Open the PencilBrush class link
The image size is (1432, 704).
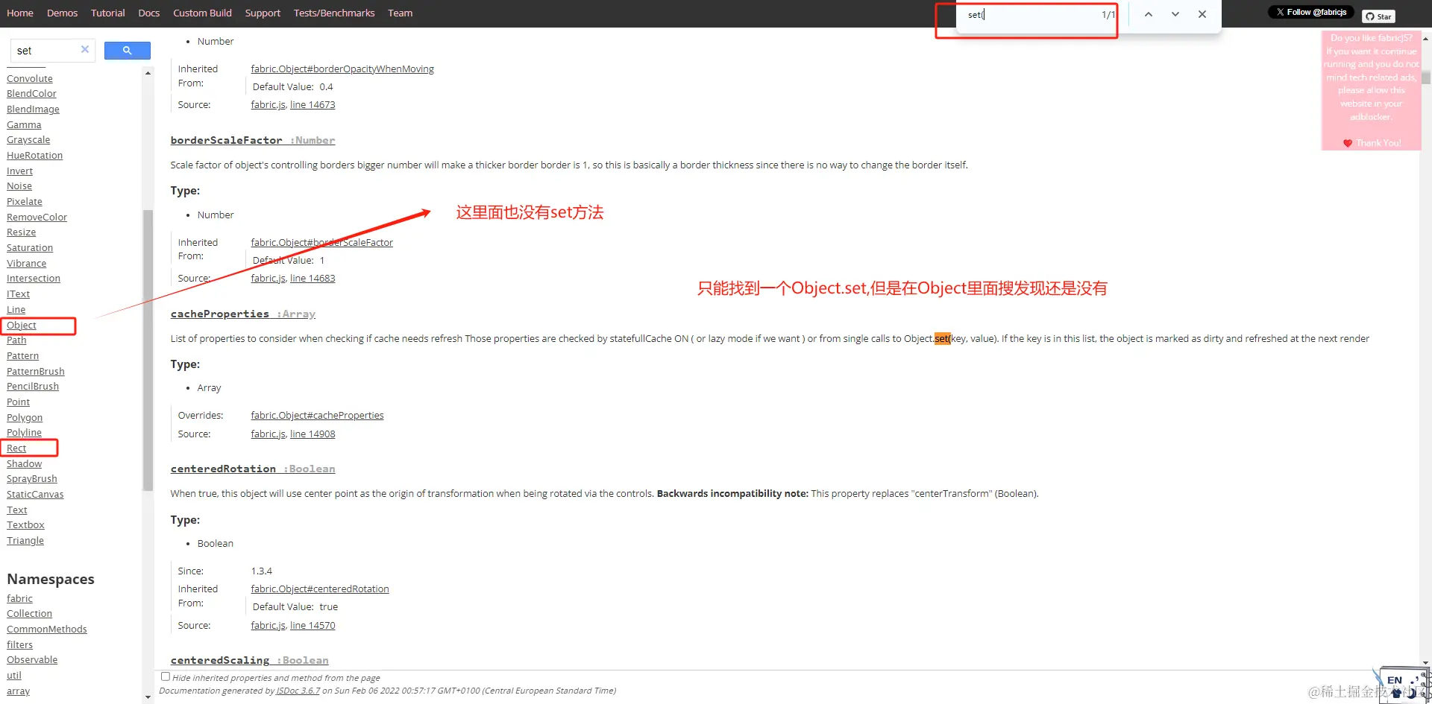(x=33, y=386)
